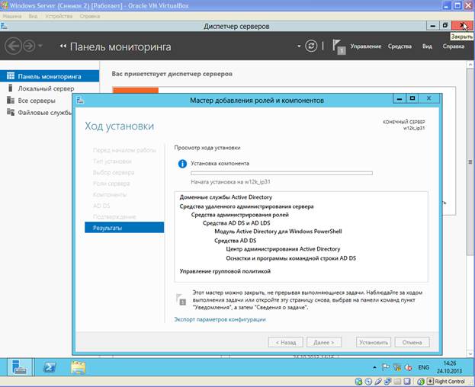This screenshot has width=475, height=387.
Task: Open the notifications flag in header
Action: coord(339,46)
